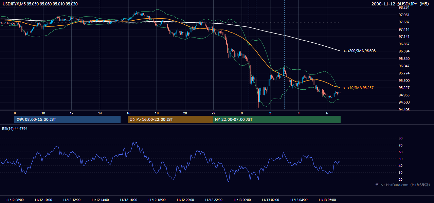Click price axis value 95.774

(404, 73)
